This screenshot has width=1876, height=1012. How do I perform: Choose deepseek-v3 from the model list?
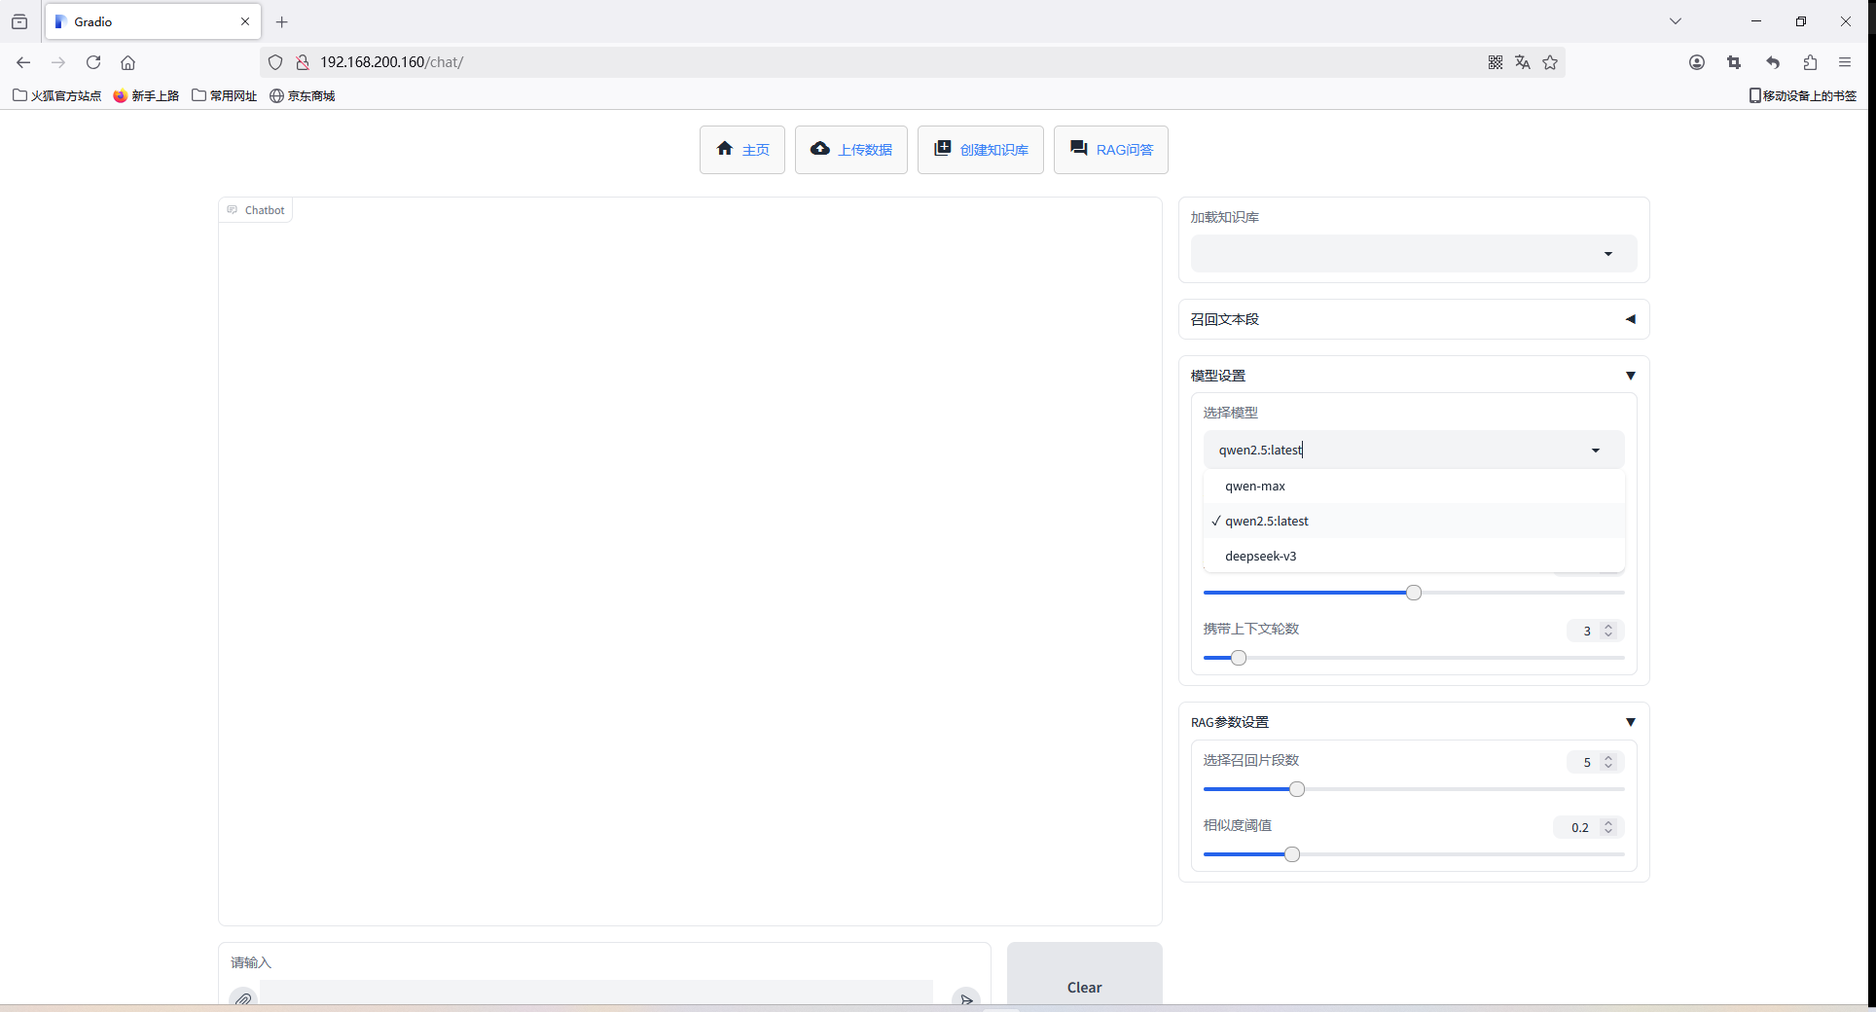1413,557
